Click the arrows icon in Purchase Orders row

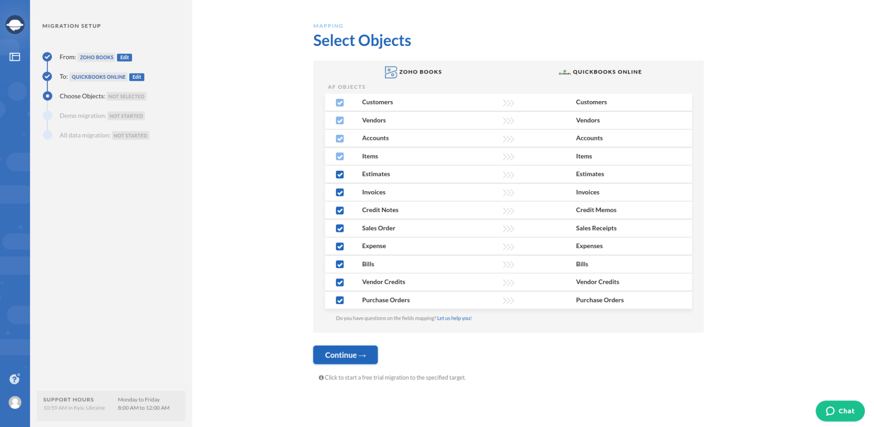[508, 301]
